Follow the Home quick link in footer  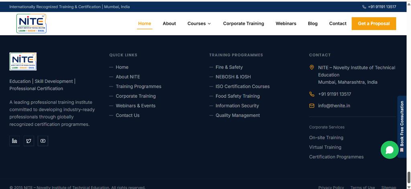(122, 67)
